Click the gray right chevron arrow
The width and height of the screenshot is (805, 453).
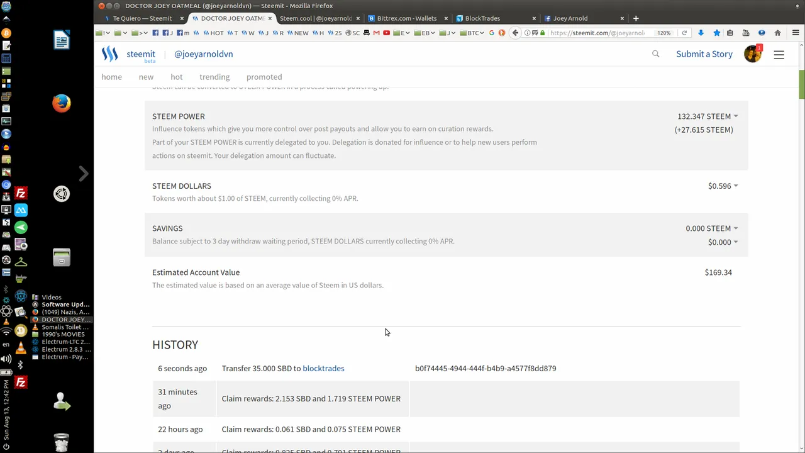click(x=84, y=173)
